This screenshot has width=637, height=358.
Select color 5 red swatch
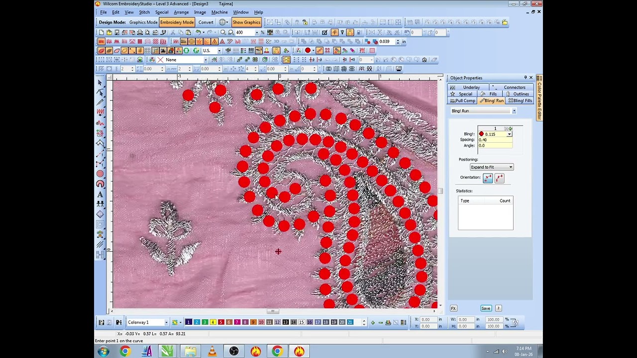[x=221, y=323]
